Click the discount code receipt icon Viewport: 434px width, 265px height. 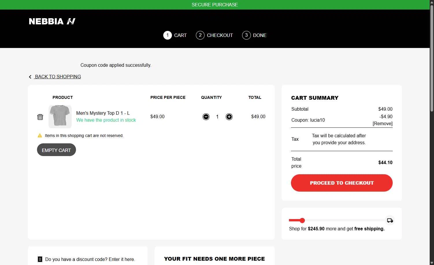point(40,259)
